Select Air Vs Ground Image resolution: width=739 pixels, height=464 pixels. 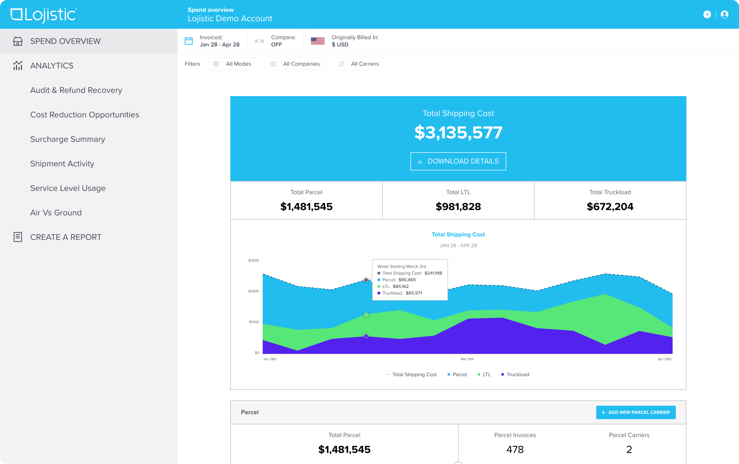56,213
